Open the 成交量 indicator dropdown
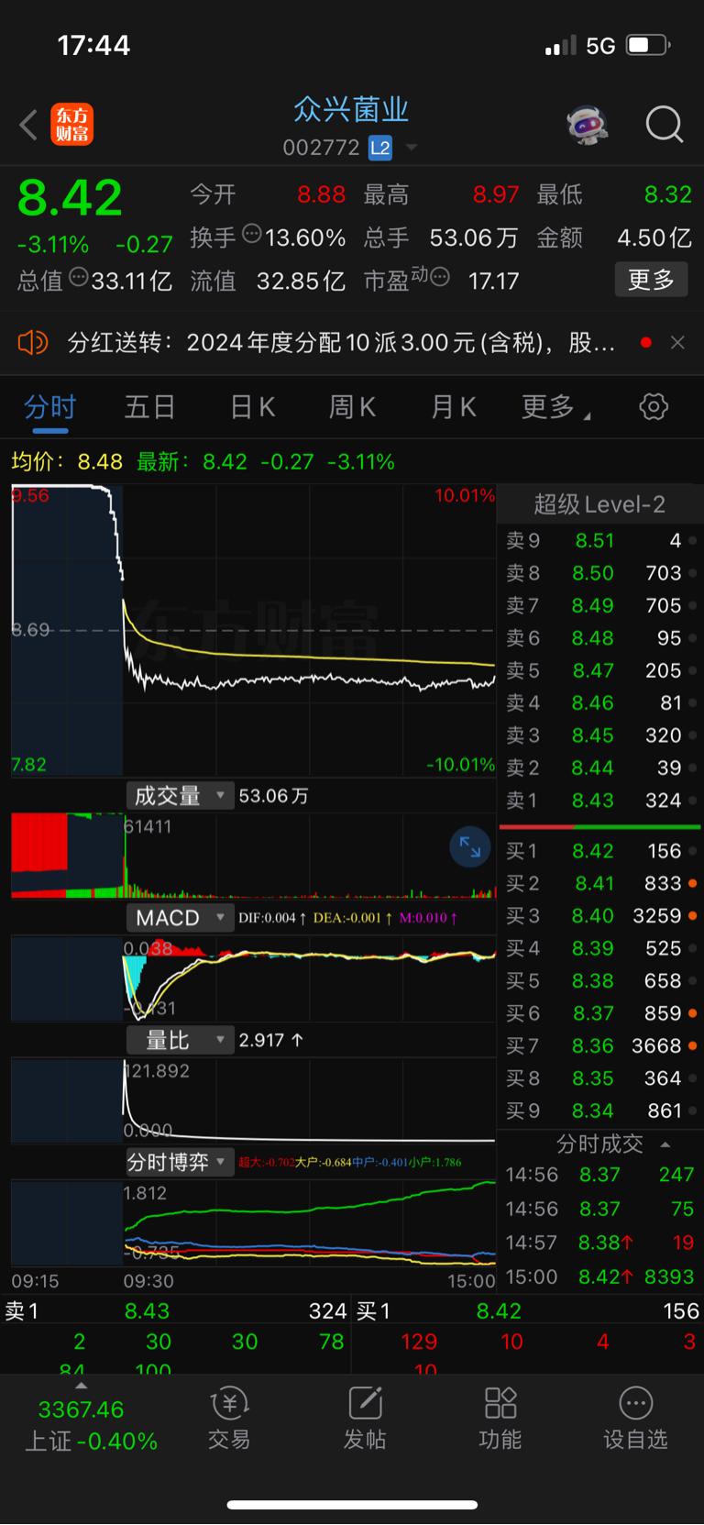The image size is (704, 1525). pyautogui.click(x=180, y=796)
